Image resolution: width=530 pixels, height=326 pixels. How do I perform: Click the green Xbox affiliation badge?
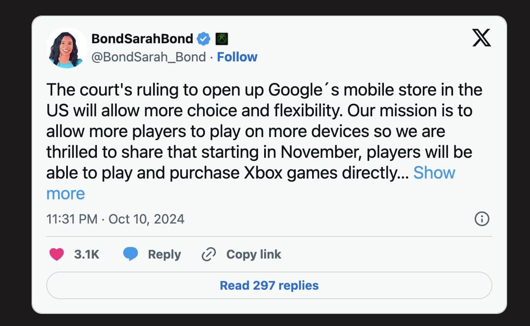click(x=222, y=39)
